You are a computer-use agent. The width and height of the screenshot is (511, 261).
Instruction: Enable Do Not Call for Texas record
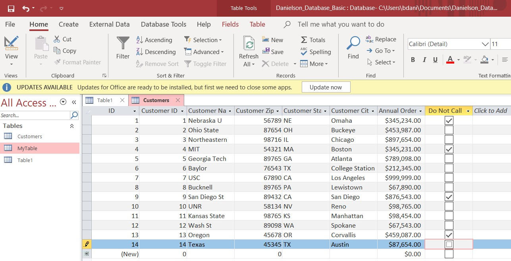pos(449,244)
